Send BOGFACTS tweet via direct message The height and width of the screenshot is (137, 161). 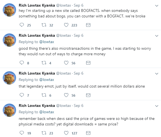coord(88,25)
